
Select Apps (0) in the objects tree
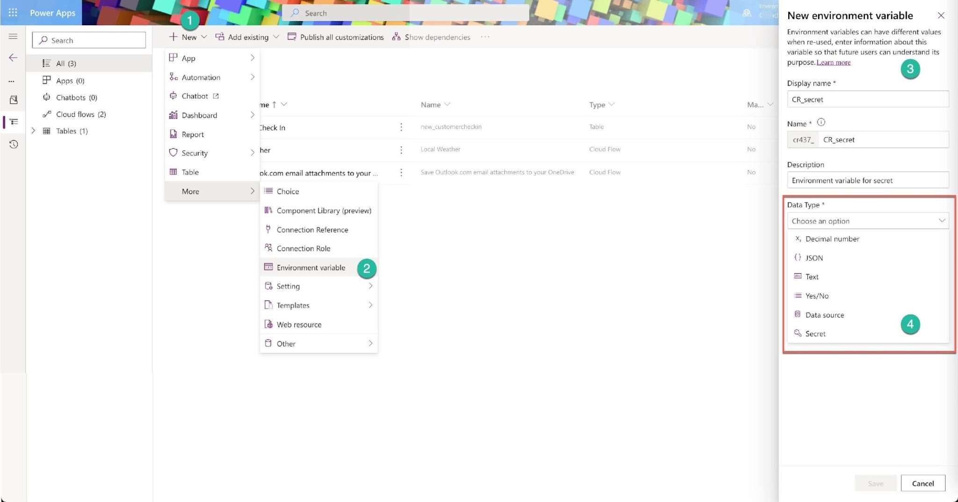tap(89, 80)
